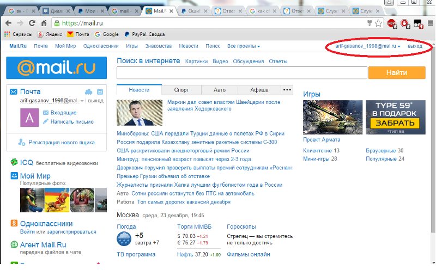
Task: Click Написать письмо link
Action: (72, 121)
